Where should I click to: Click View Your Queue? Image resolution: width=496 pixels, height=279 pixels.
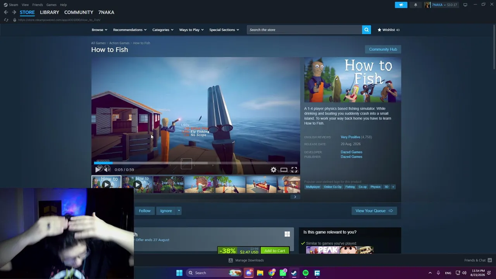tap(374, 211)
